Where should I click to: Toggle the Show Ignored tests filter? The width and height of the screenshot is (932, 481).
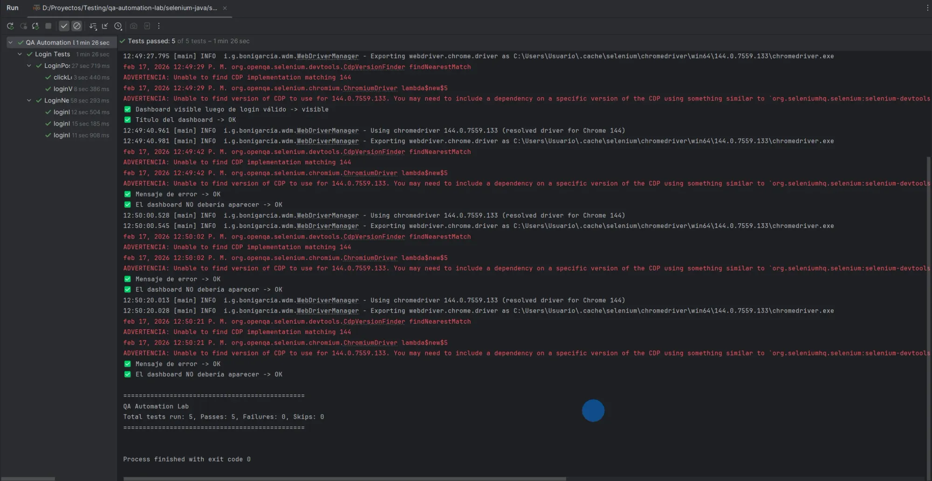[76, 26]
